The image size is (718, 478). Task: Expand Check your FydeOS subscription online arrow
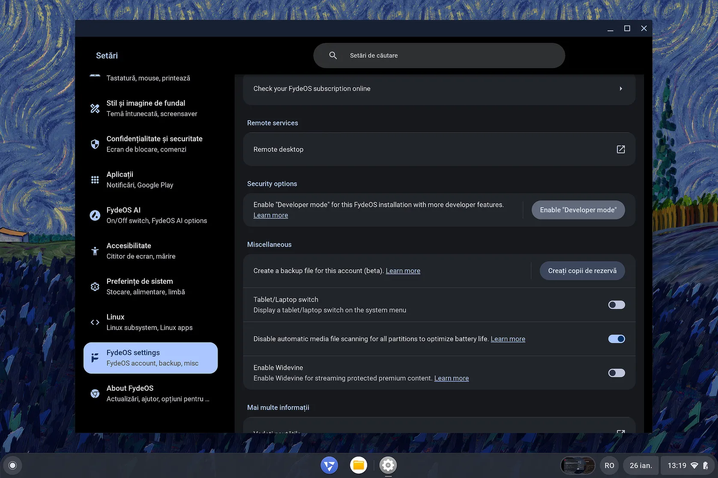(620, 89)
